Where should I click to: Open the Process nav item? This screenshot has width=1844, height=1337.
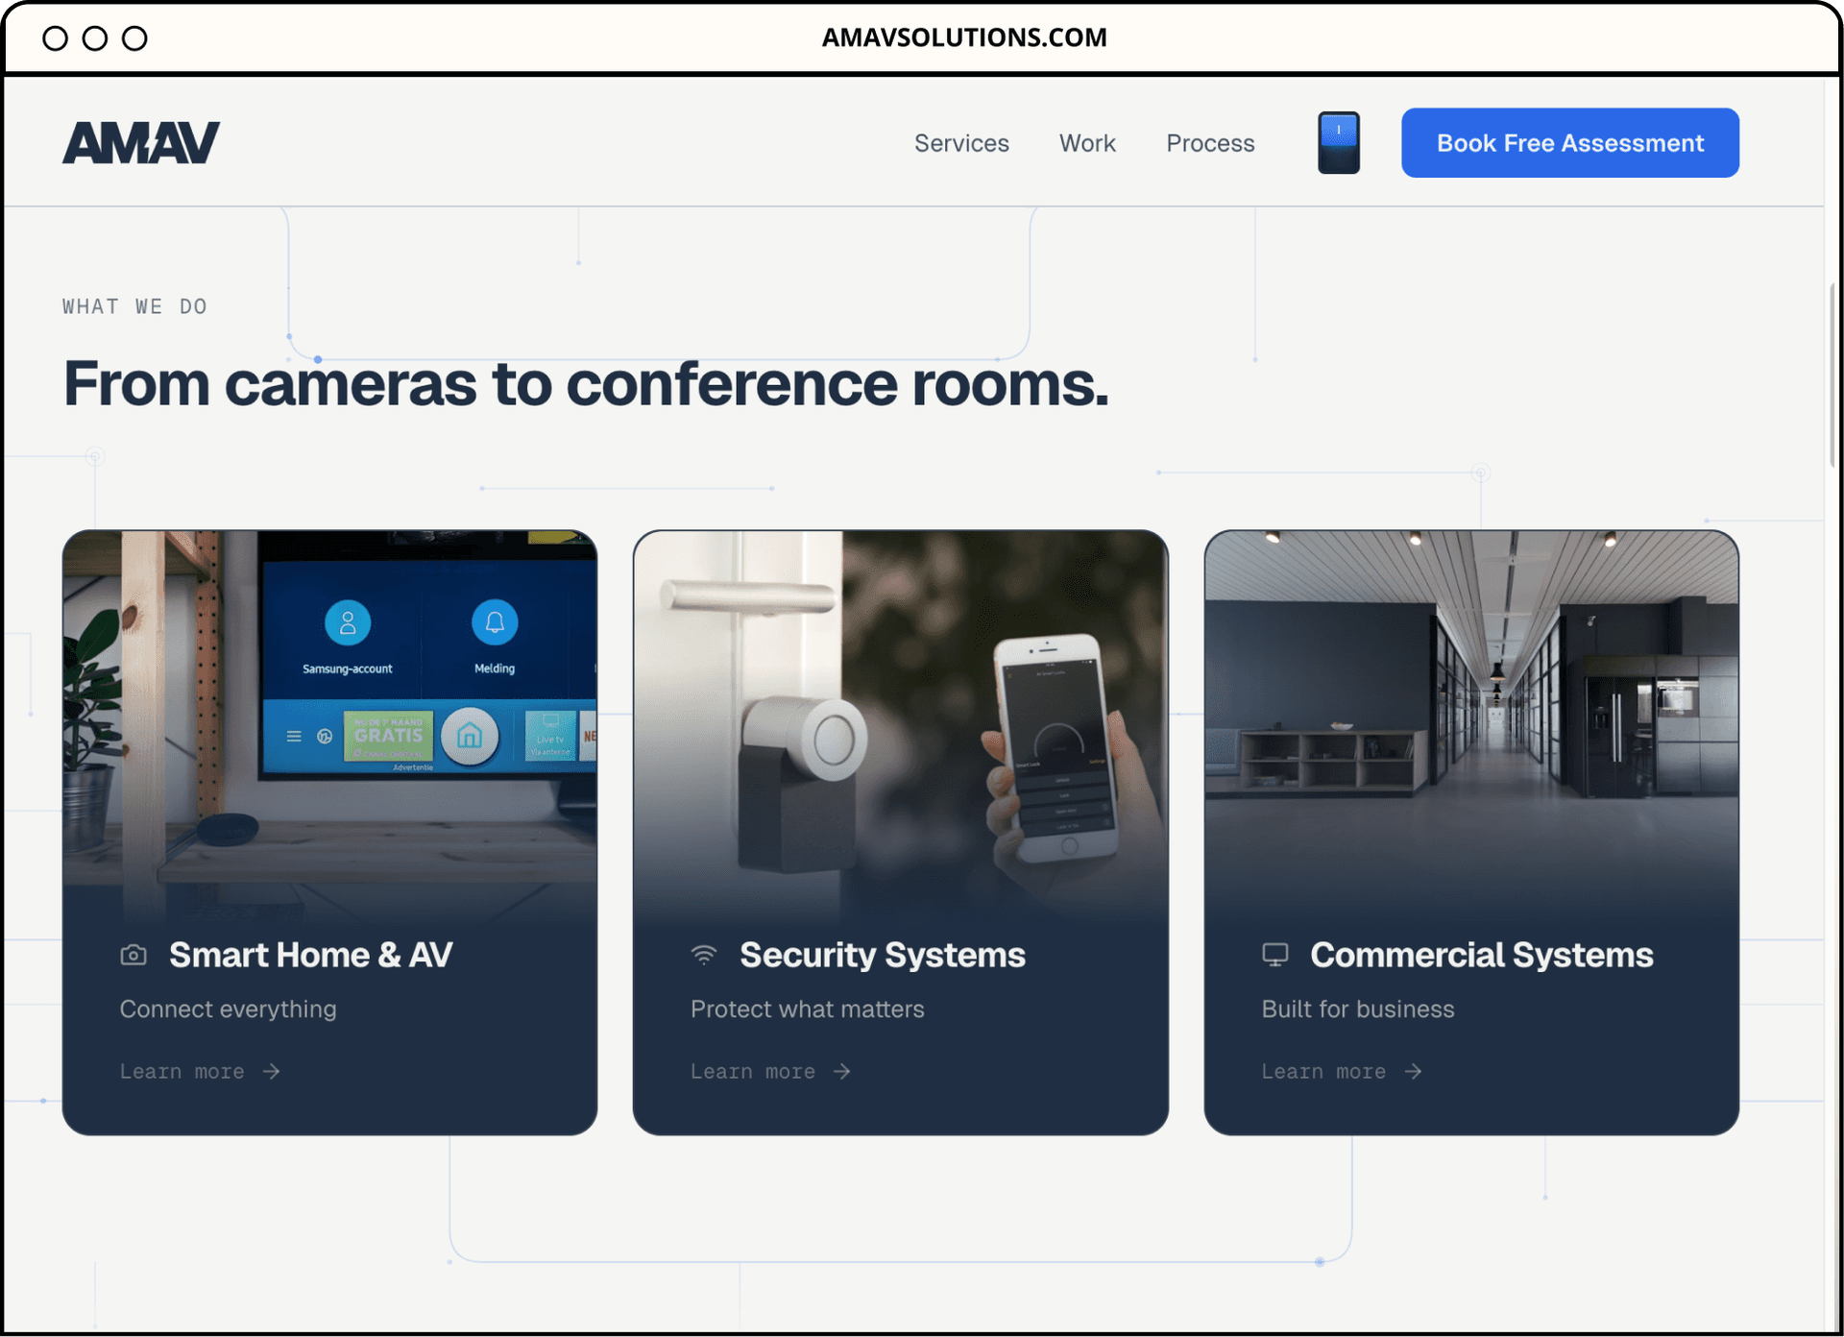[x=1210, y=143]
